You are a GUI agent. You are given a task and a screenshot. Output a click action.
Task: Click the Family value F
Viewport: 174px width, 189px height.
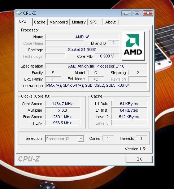53,73
